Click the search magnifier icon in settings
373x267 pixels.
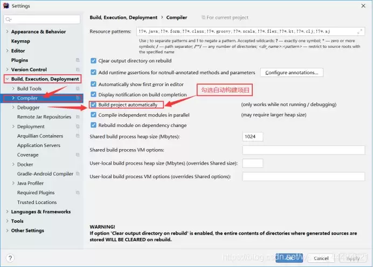tap(8, 19)
